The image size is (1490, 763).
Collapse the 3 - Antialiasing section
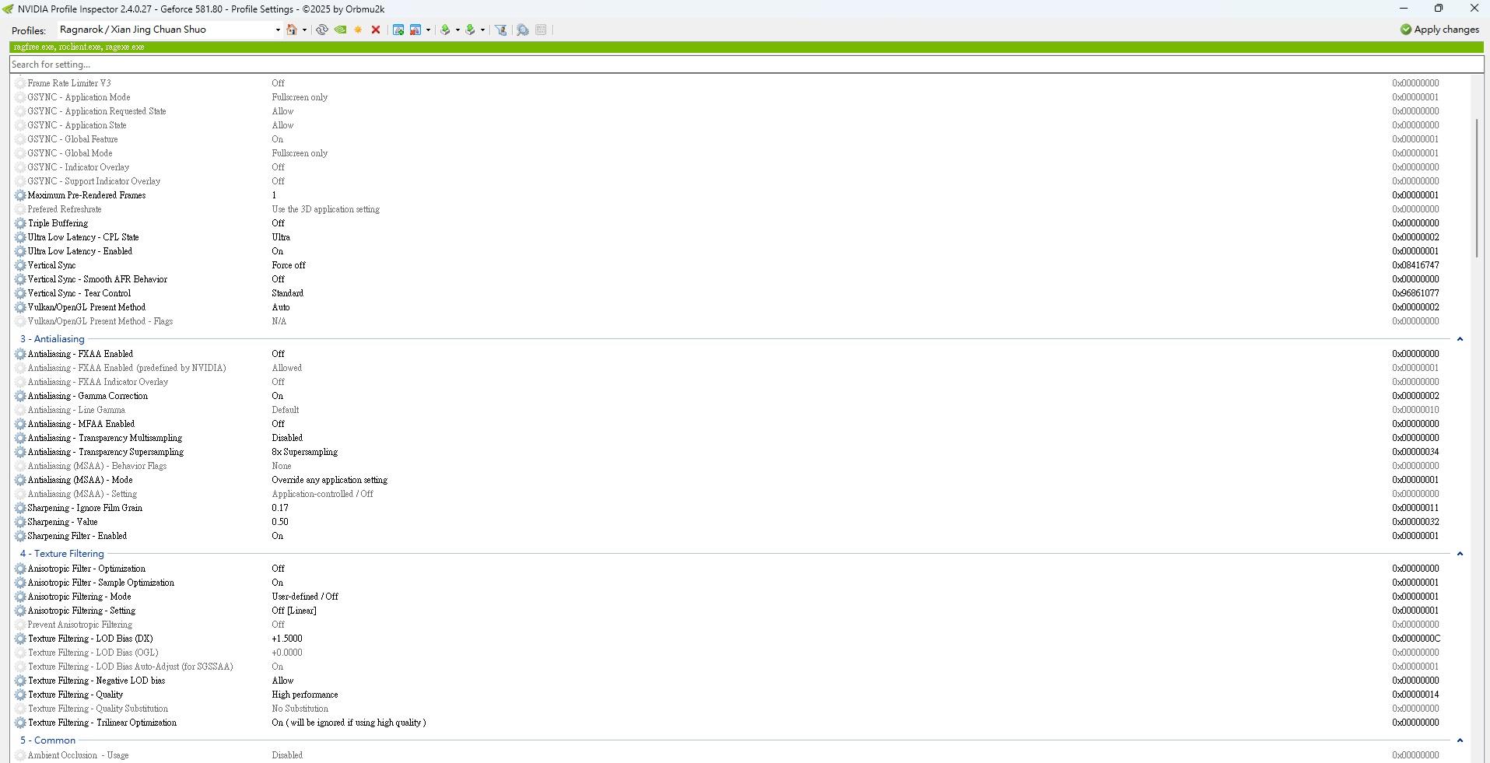pyautogui.click(x=1460, y=339)
